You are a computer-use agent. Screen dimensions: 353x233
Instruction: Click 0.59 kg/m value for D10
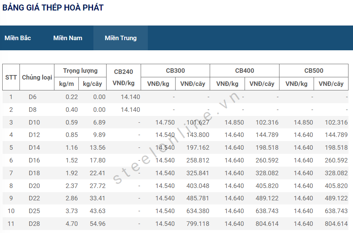coord(72,122)
